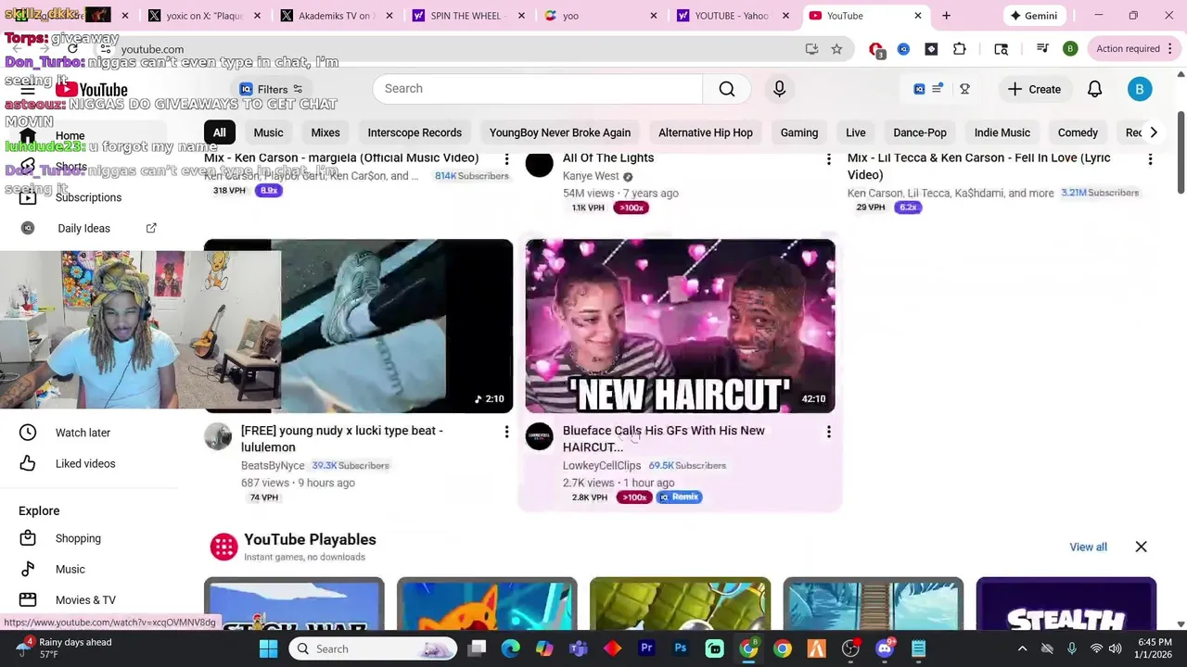Open Photoshop from the taskbar
Image resolution: width=1187 pixels, height=667 pixels.
pyautogui.click(x=681, y=648)
